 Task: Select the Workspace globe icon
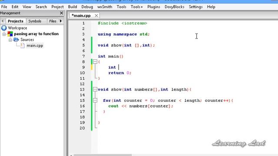tap(4, 28)
